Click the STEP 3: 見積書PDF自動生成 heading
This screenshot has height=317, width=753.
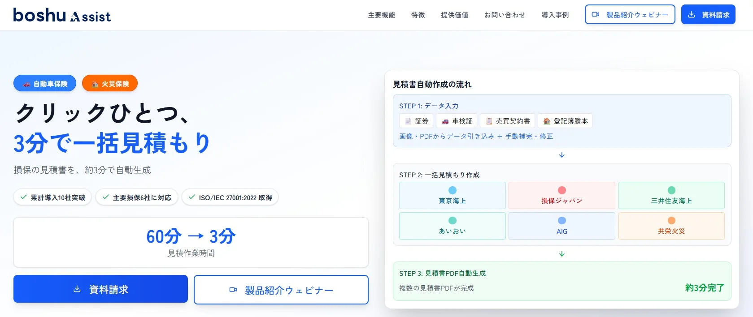point(442,274)
